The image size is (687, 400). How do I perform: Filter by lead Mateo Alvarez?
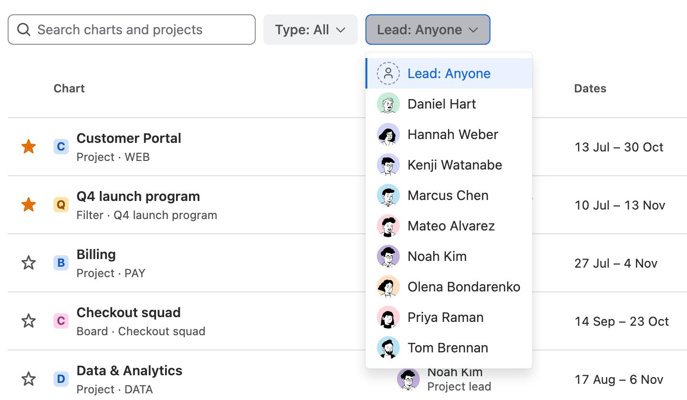coord(449,226)
